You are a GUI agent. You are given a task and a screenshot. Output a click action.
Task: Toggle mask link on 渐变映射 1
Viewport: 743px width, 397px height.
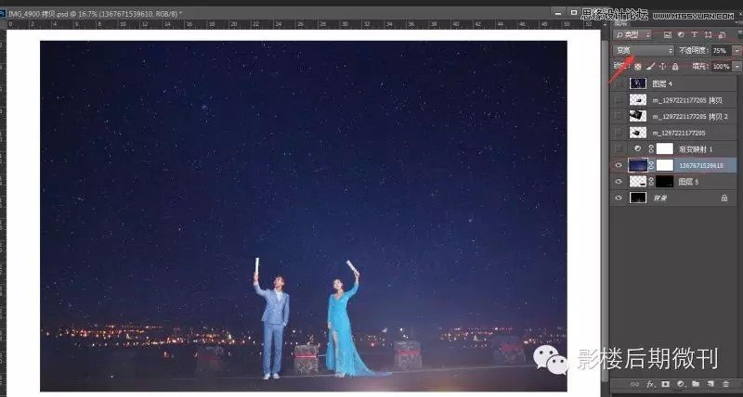click(652, 148)
